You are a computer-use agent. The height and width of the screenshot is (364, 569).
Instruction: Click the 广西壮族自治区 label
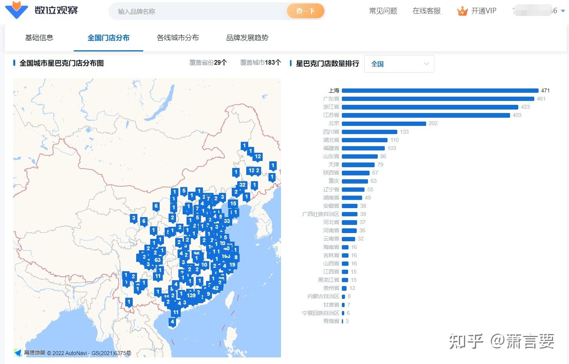click(x=320, y=214)
